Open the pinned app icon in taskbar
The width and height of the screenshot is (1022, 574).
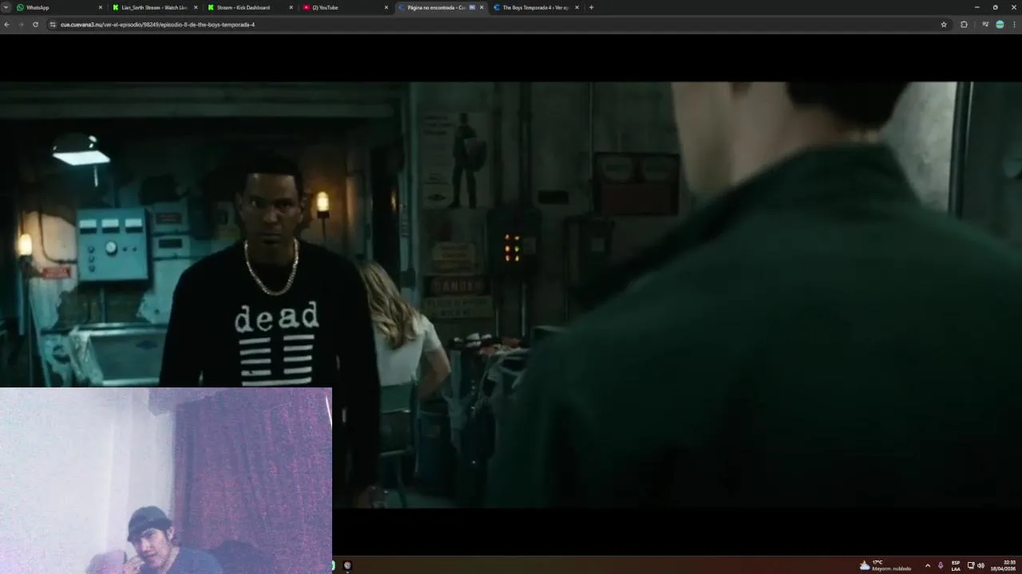coord(347,565)
